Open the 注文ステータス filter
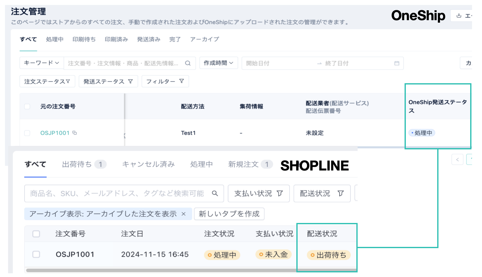This screenshot has height=277, width=482. (47, 81)
